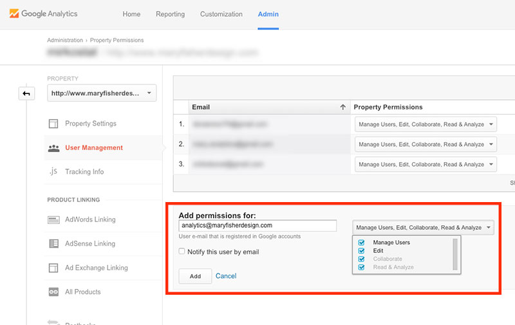Click the Ad Exchange Linking icon
Image resolution: width=515 pixels, height=325 pixels.
click(x=53, y=268)
